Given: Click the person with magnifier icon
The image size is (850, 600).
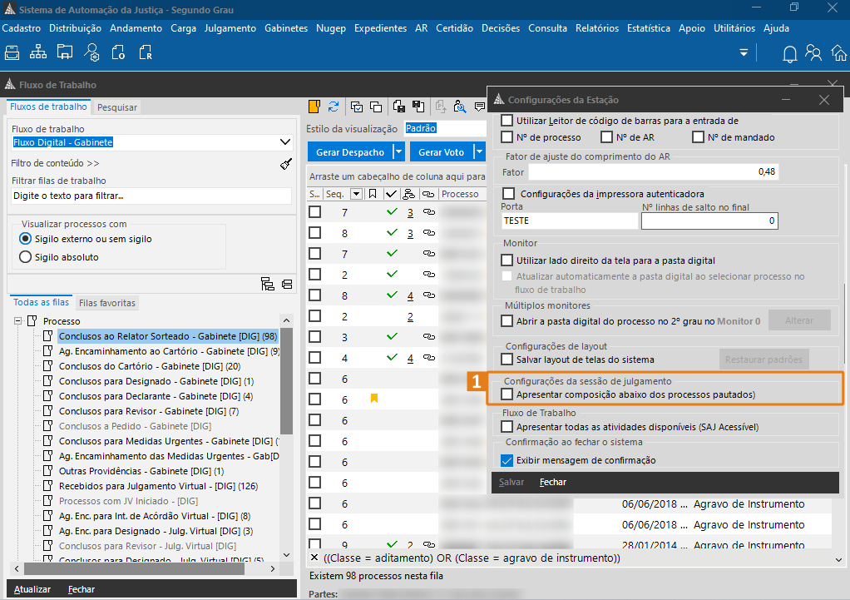Looking at the screenshot, I should coord(460,107).
